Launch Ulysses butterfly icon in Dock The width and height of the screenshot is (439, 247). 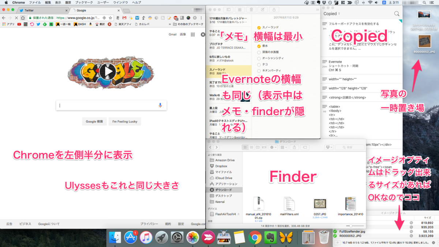[x=286, y=238]
